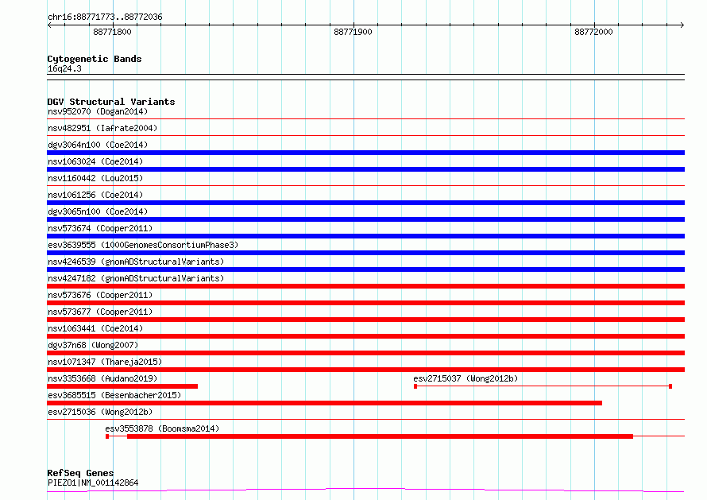Image resolution: width=707 pixels, height=500 pixels.
Task: Click the short red bar under nsv3353668
Action: pos(122,386)
